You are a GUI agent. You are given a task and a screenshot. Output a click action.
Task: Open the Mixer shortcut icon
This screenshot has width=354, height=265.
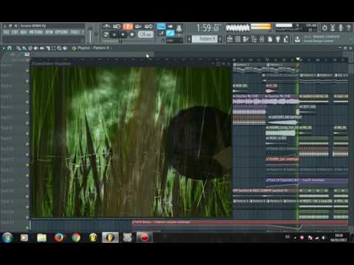click(262, 39)
